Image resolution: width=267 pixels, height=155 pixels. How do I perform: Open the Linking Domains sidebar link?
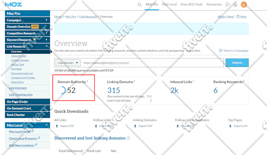(x=20, y=60)
